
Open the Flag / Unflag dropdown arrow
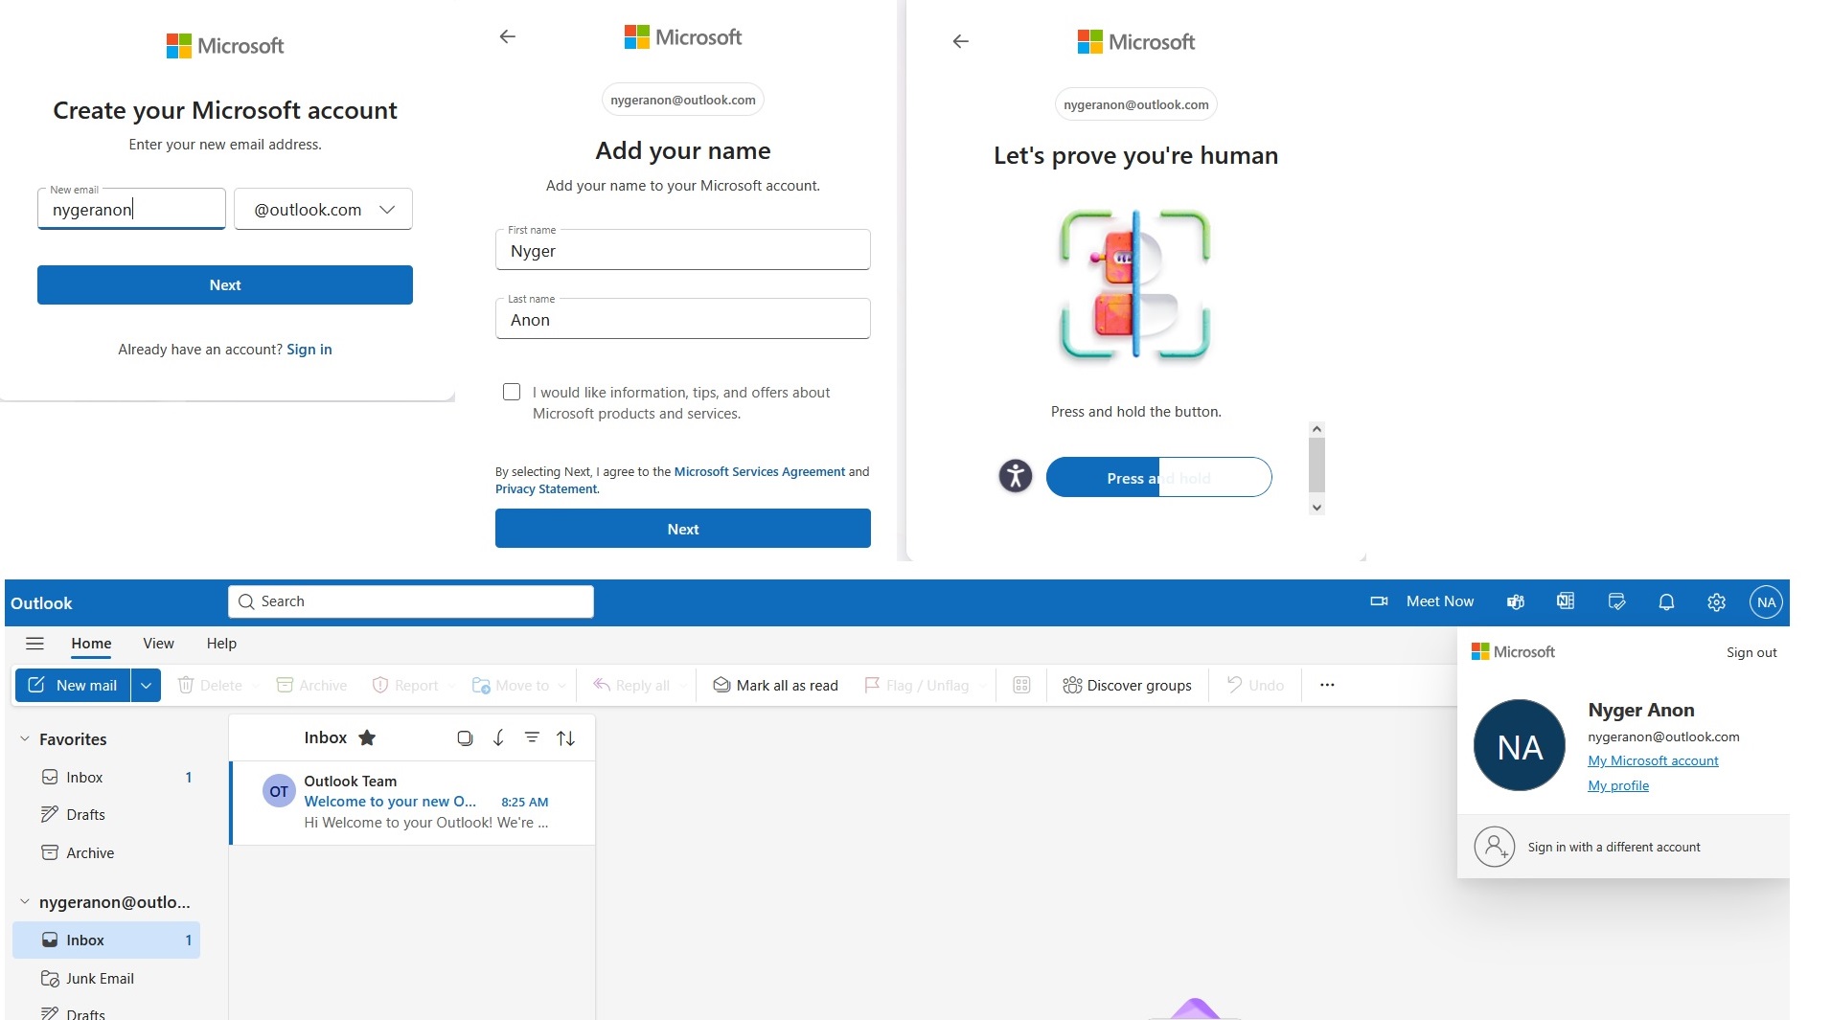point(983,686)
